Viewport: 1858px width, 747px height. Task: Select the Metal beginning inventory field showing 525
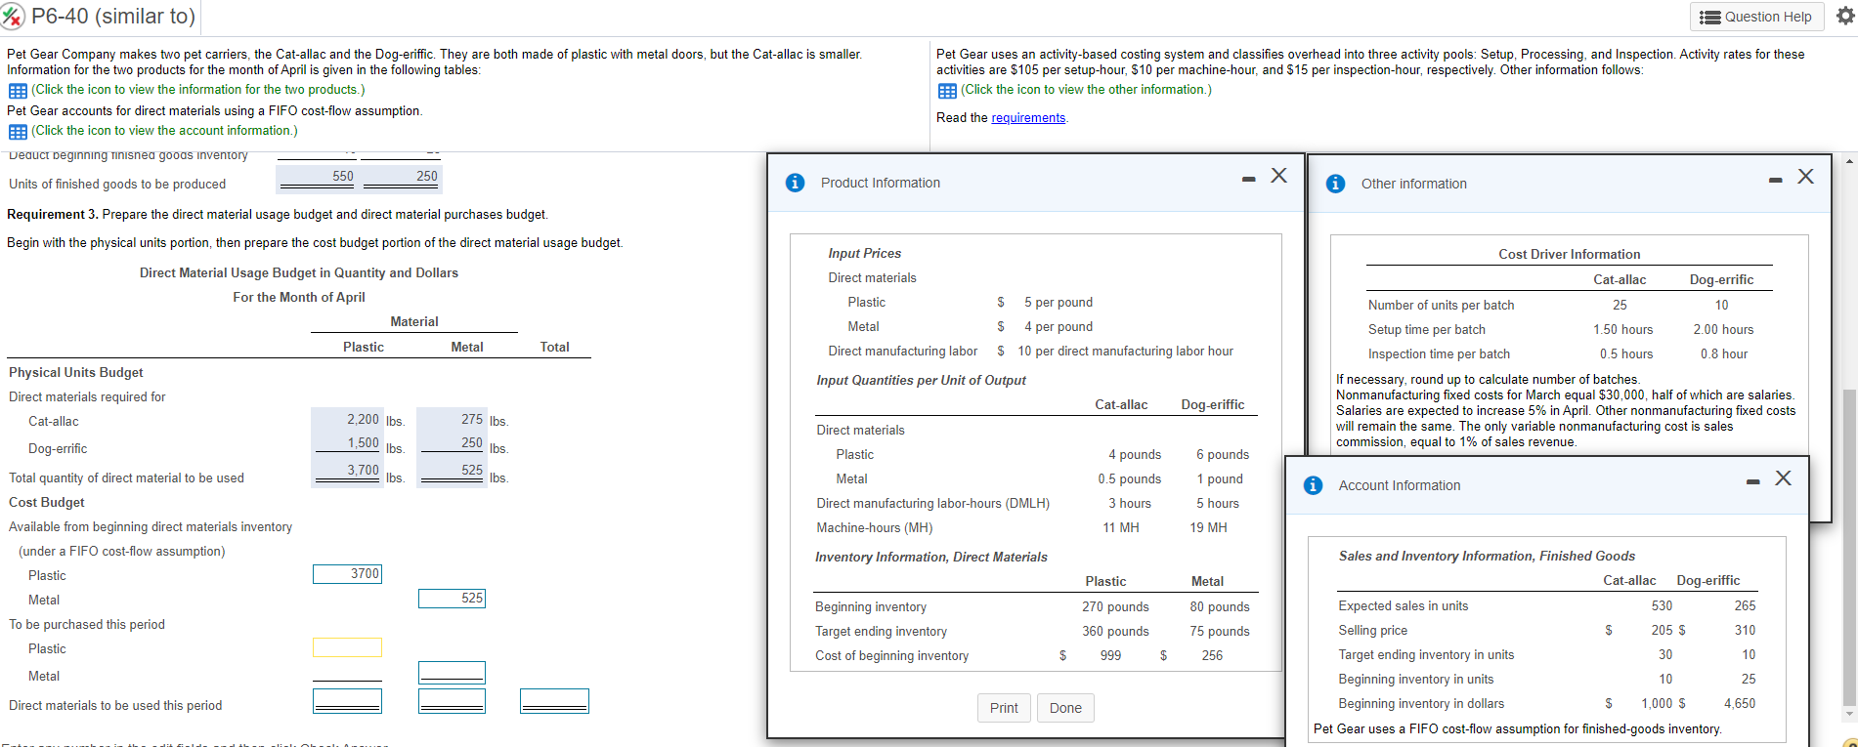pos(452,599)
